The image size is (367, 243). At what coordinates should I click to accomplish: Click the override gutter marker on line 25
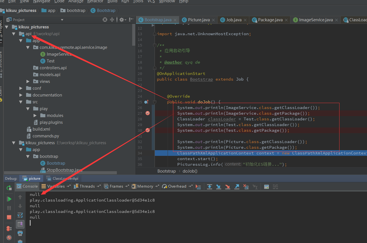pyautogui.click(x=146, y=102)
